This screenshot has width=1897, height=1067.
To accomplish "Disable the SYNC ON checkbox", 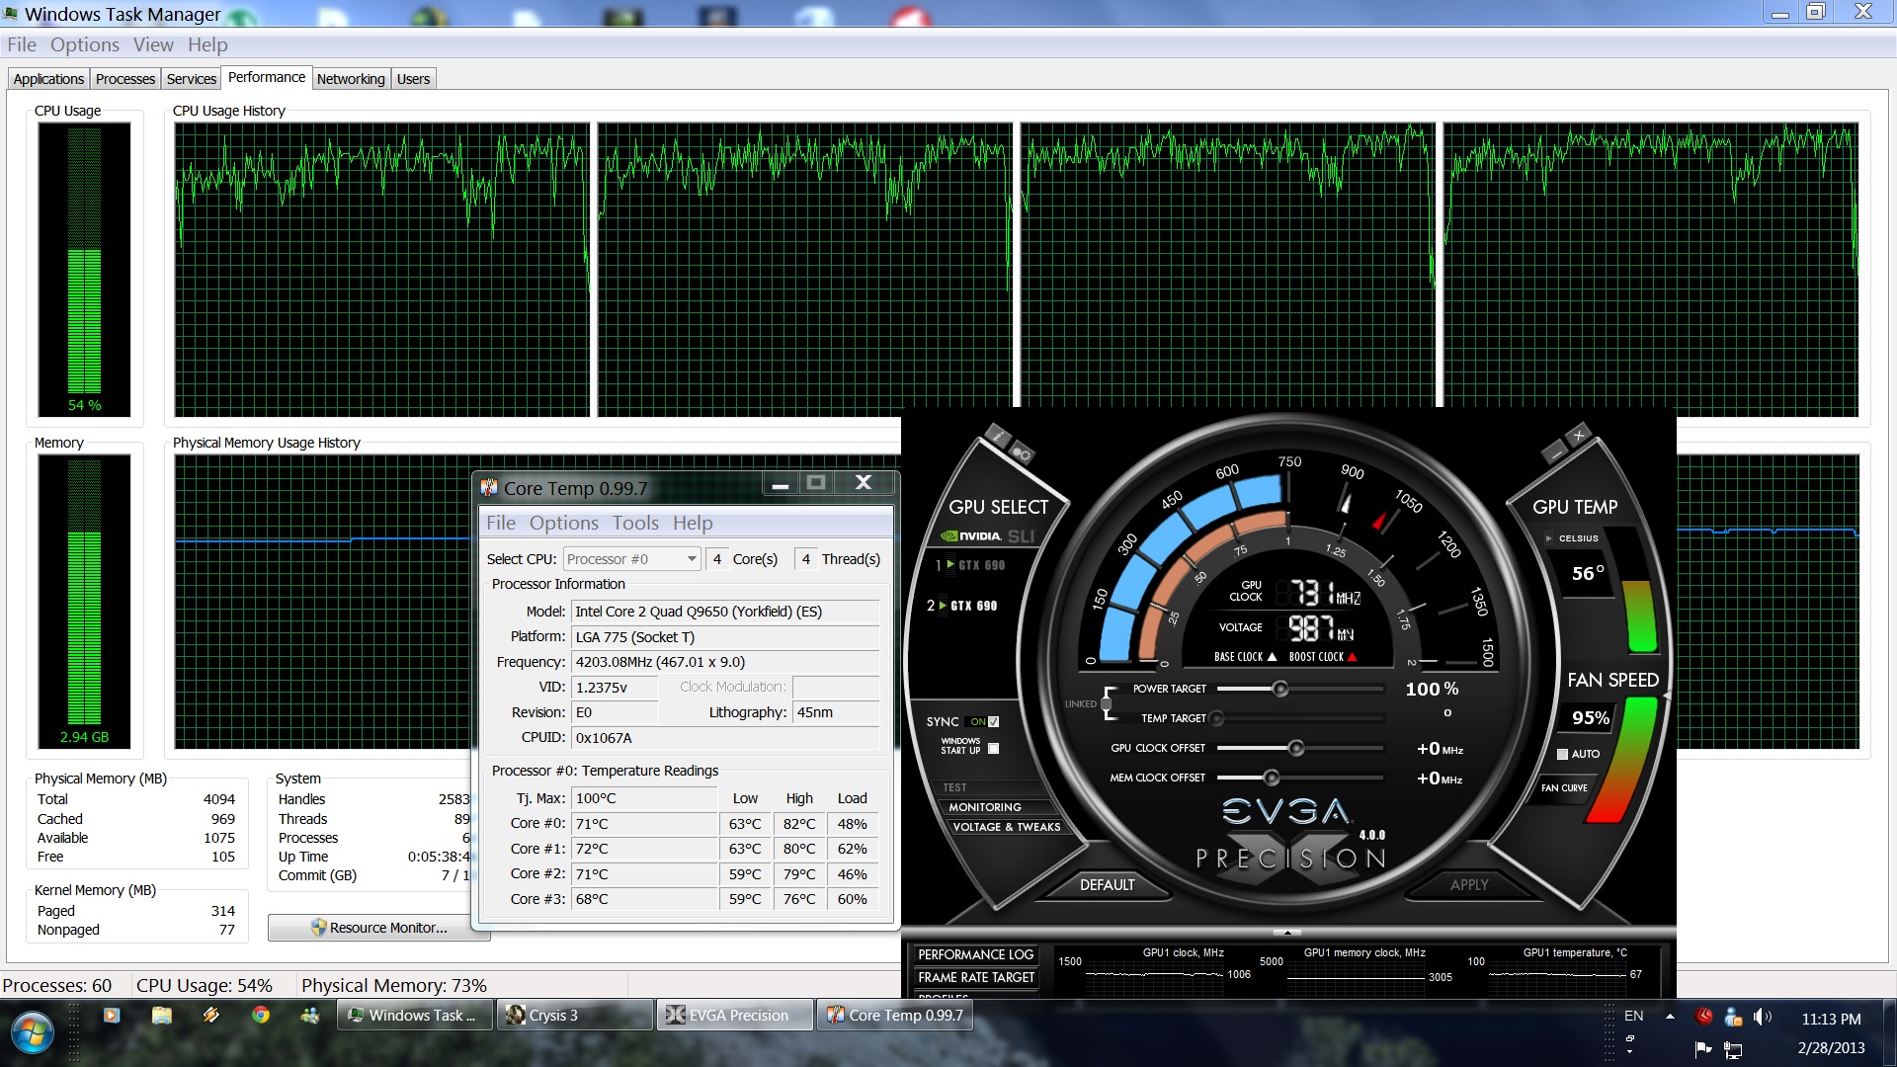I will [994, 722].
